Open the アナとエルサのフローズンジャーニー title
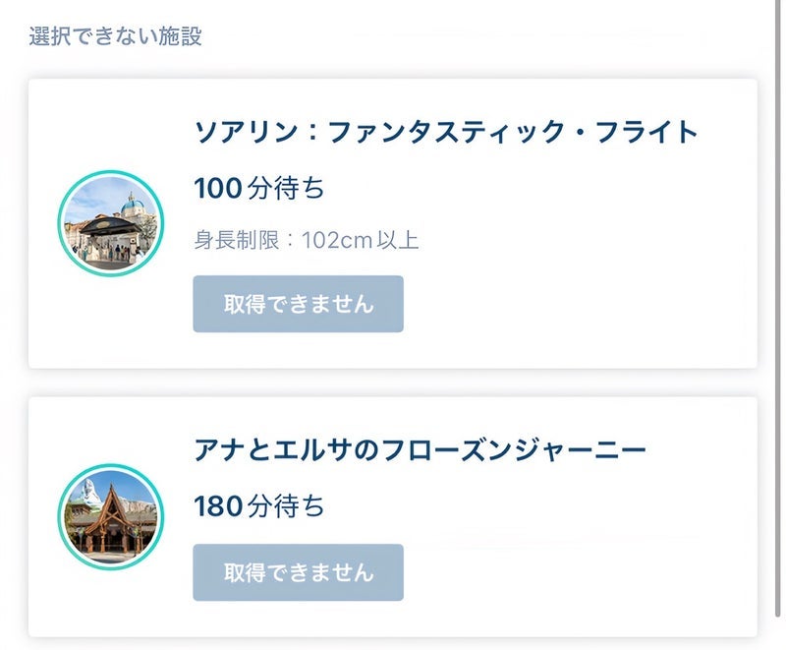Screen dimensions: 786x650 coord(421,451)
